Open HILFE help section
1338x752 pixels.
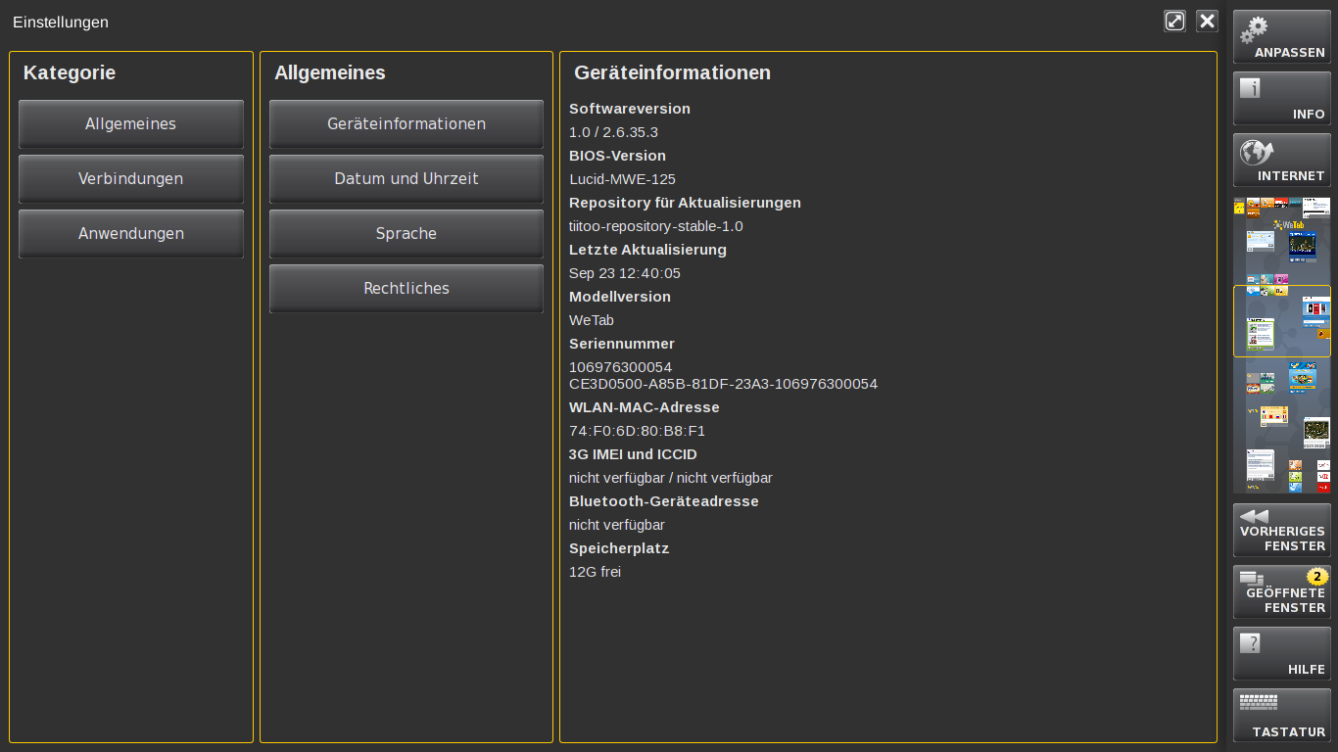coord(1281,653)
